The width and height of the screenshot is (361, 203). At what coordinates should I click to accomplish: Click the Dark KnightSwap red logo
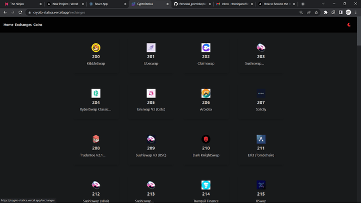click(x=206, y=139)
